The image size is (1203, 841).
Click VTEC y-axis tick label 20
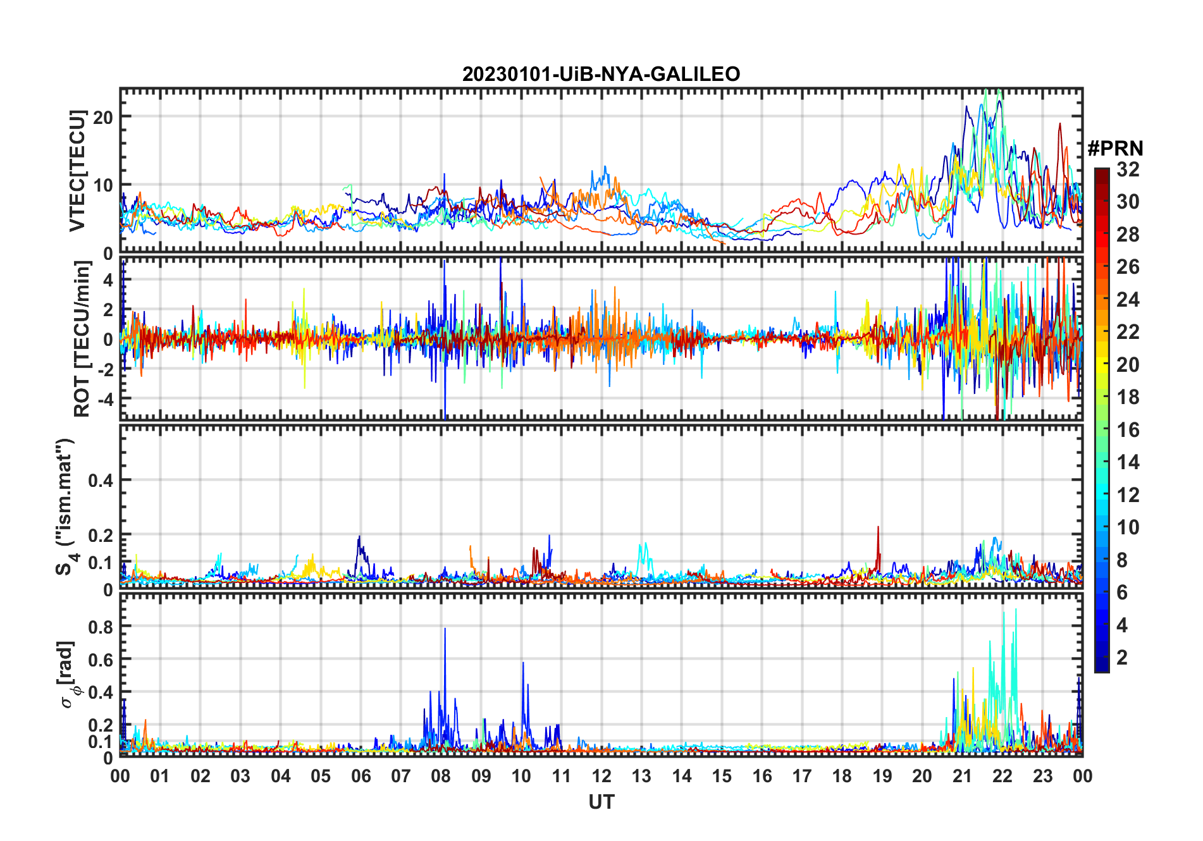(103, 117)
